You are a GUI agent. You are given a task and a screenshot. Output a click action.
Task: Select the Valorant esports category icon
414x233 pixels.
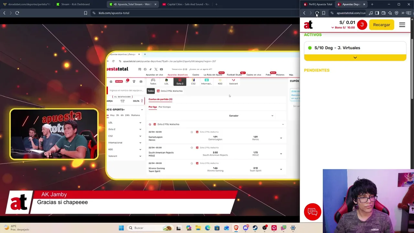pos(233,82)
